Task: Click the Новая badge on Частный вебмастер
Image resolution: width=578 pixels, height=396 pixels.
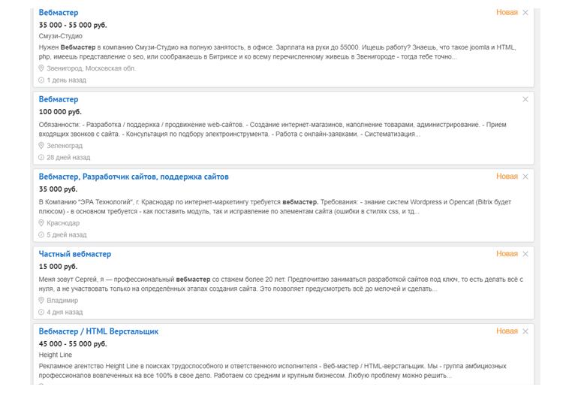Action: (507, 254)
